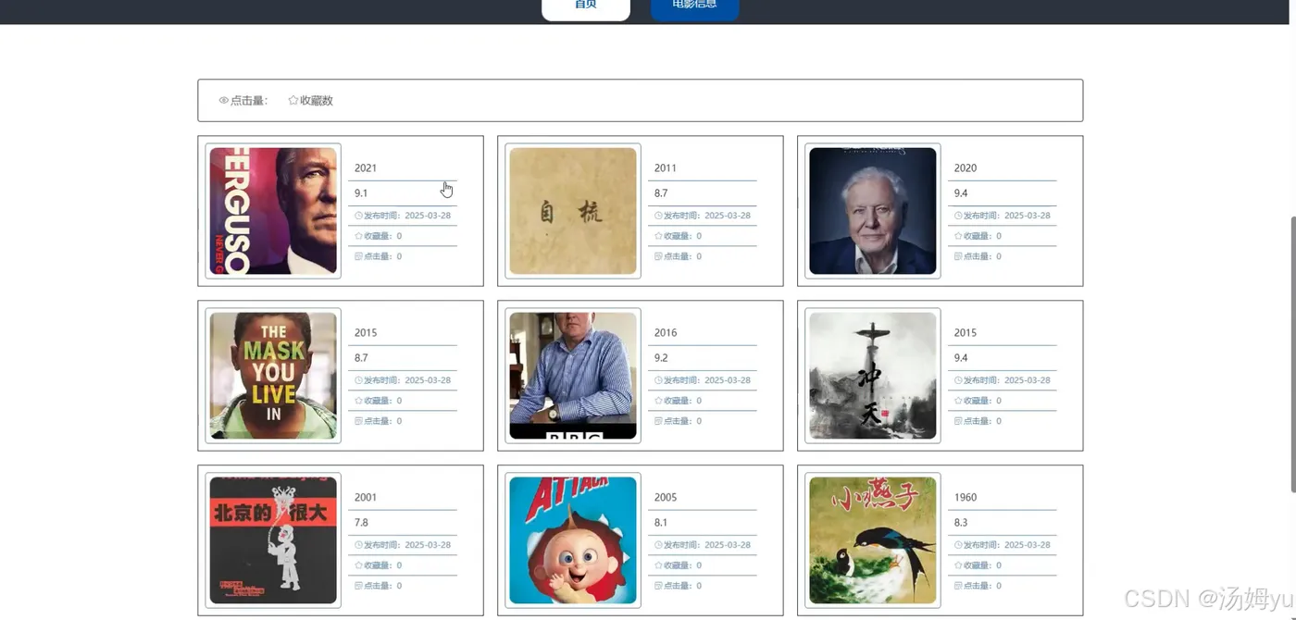
Task: Click the rating 7.8 text
Action: pyautogui.click(x=361, y=523)
